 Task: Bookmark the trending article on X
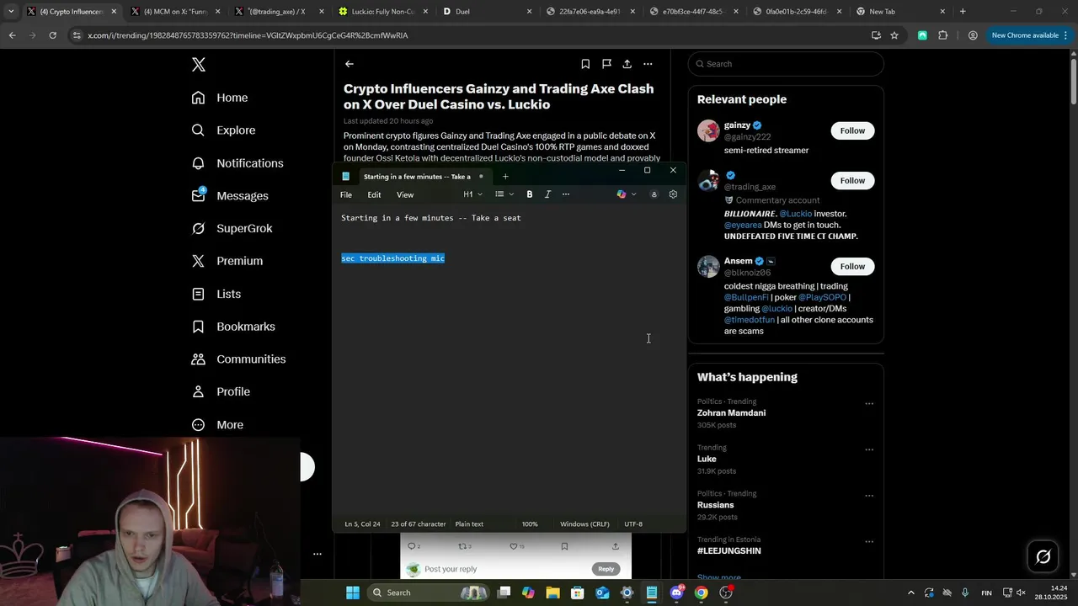coord(585,64)
